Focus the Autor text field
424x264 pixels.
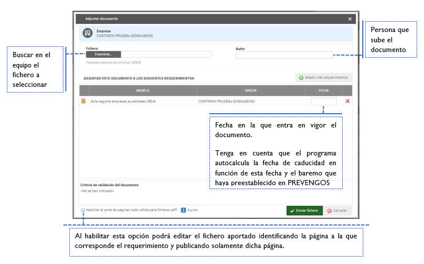tap(284, 55)
